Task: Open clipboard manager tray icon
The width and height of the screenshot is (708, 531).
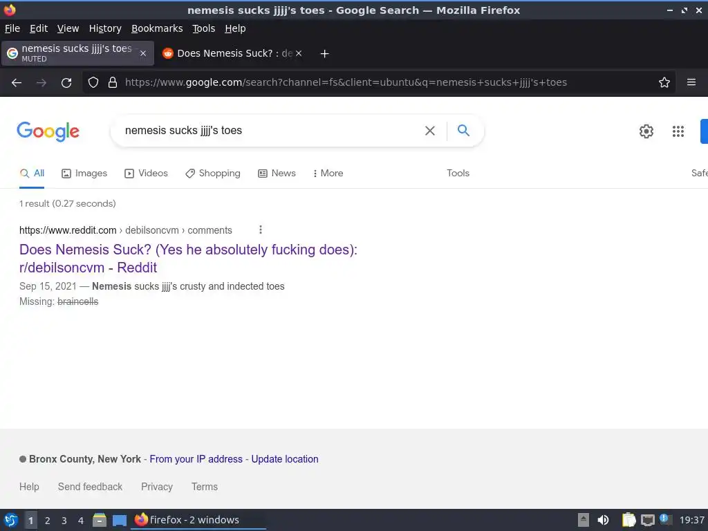Action: coord(628,520)
